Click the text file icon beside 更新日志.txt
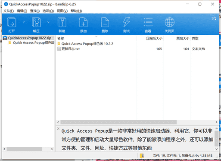 [x=59, y=49]
